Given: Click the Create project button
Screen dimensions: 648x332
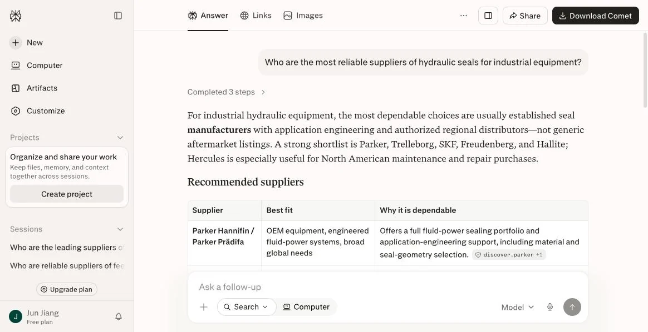Looking at the screenshot, I should coord(67,194).
